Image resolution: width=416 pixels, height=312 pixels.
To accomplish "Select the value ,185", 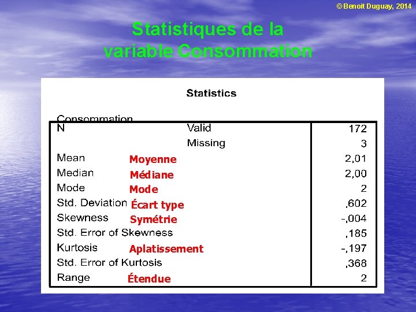I will 356,233.
